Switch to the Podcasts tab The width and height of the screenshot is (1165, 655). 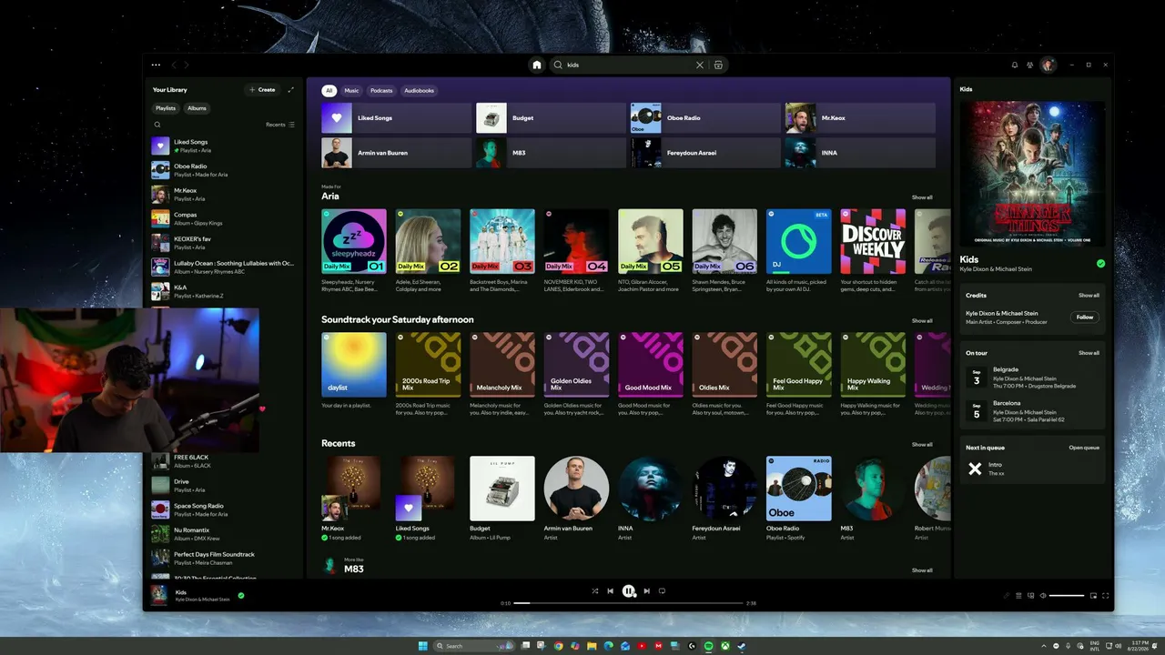click(381, 91)
